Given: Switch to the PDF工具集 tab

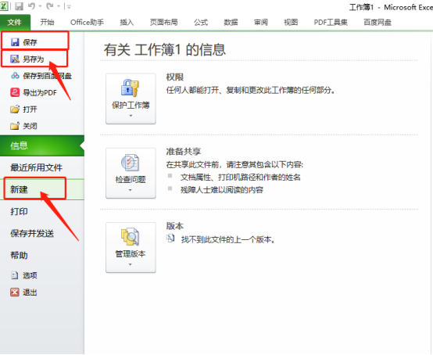Looking at the screenshot, I should point(331,22).
